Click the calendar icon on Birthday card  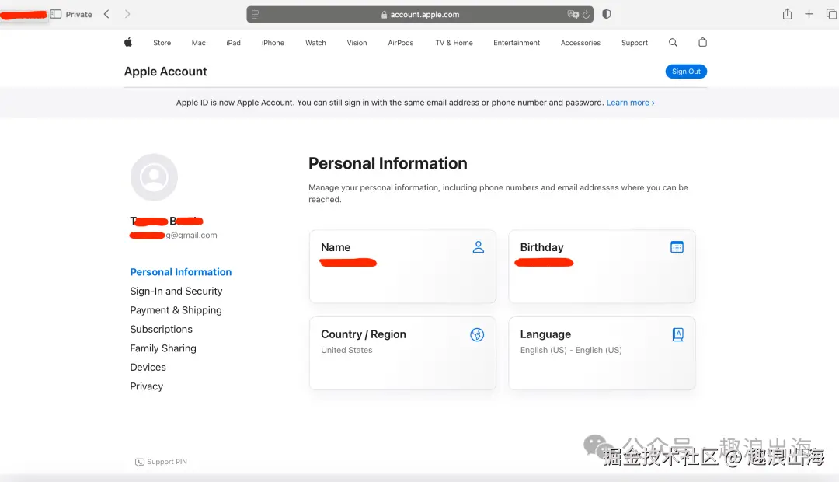[x=677, y=247]
